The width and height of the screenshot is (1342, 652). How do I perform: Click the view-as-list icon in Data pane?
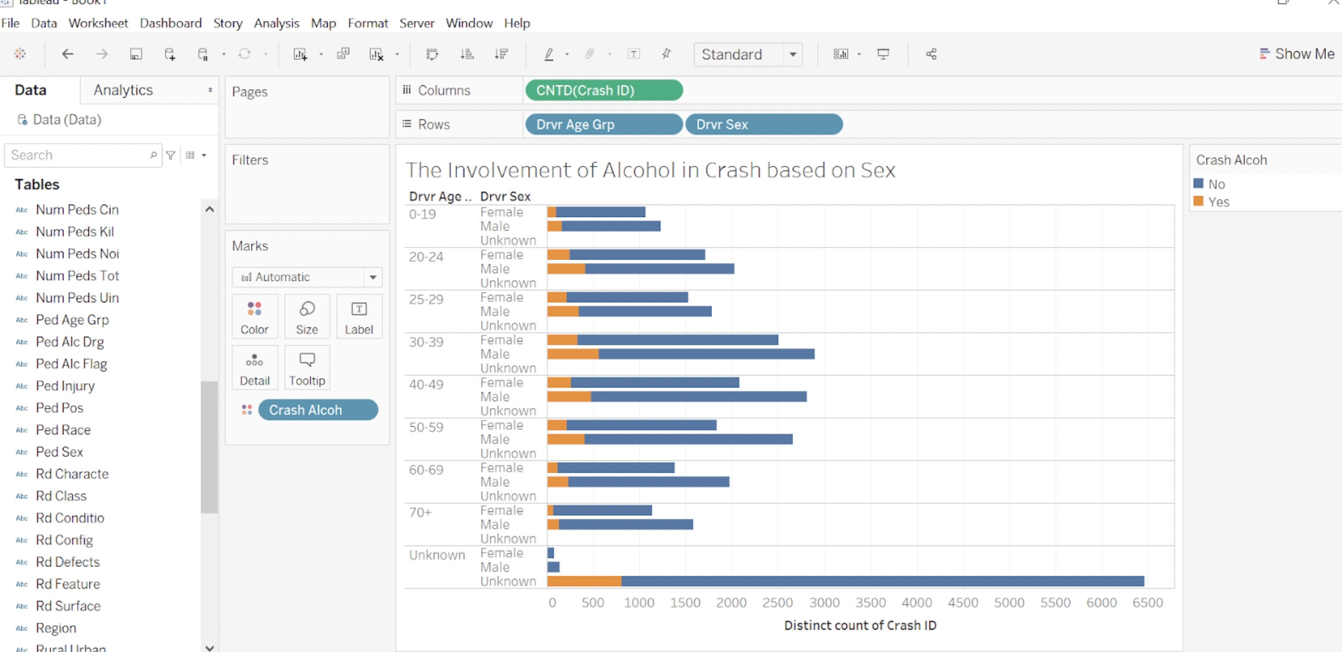tap(190, 155)
